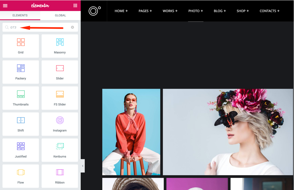This screenshot has width=294, height=190.
Task: Open the purple background photo thumbnail
Action: pyautogui.click(x=197, y=184)
